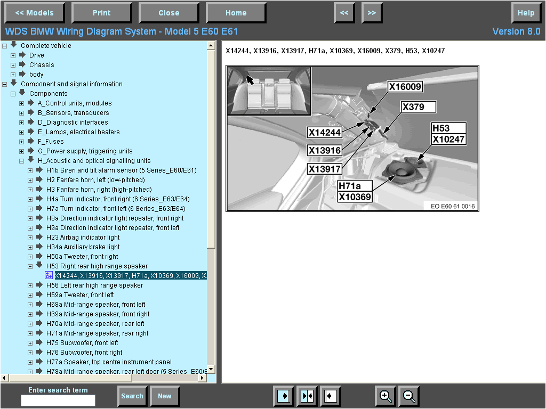This screenshot has height=409, width=546.
Task: Select H75 Subwoofer, front left item
Action: point(82,343)
